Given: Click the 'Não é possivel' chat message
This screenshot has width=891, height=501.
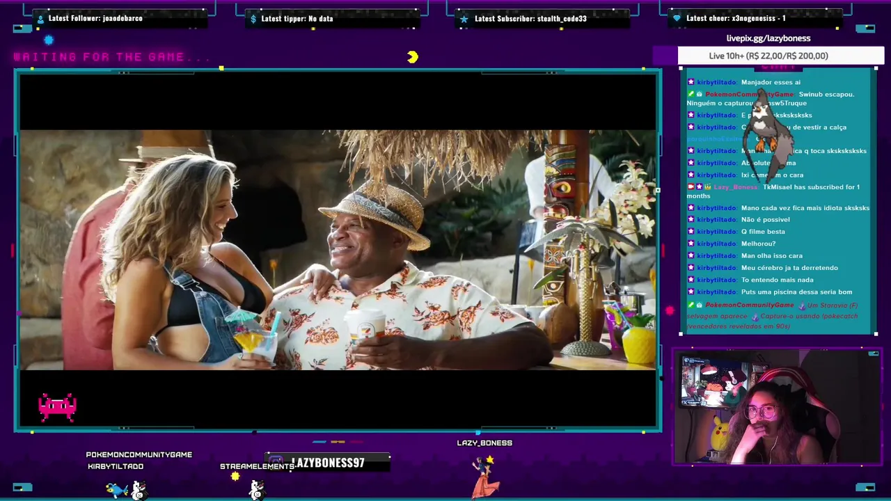Looking at the screenshot, I should pyautogui.click(x=765, y=220).
